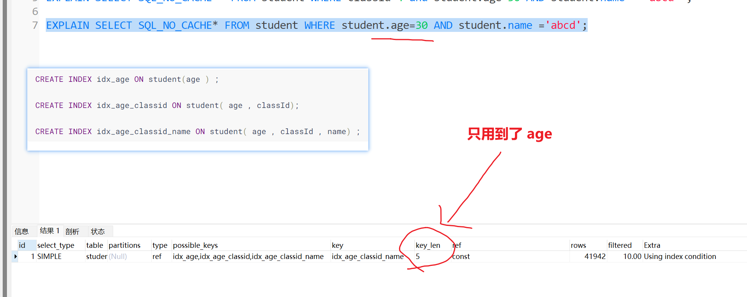Select the select_type column header
The image size is (747, 297).
click(x=56, y=245)
